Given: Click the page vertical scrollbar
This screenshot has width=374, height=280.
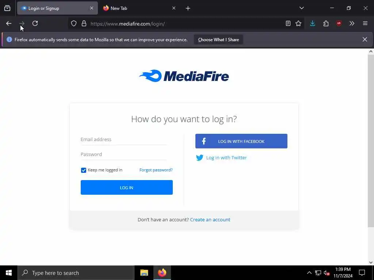Looking at the screenshot, I should [x=371, y=140].
